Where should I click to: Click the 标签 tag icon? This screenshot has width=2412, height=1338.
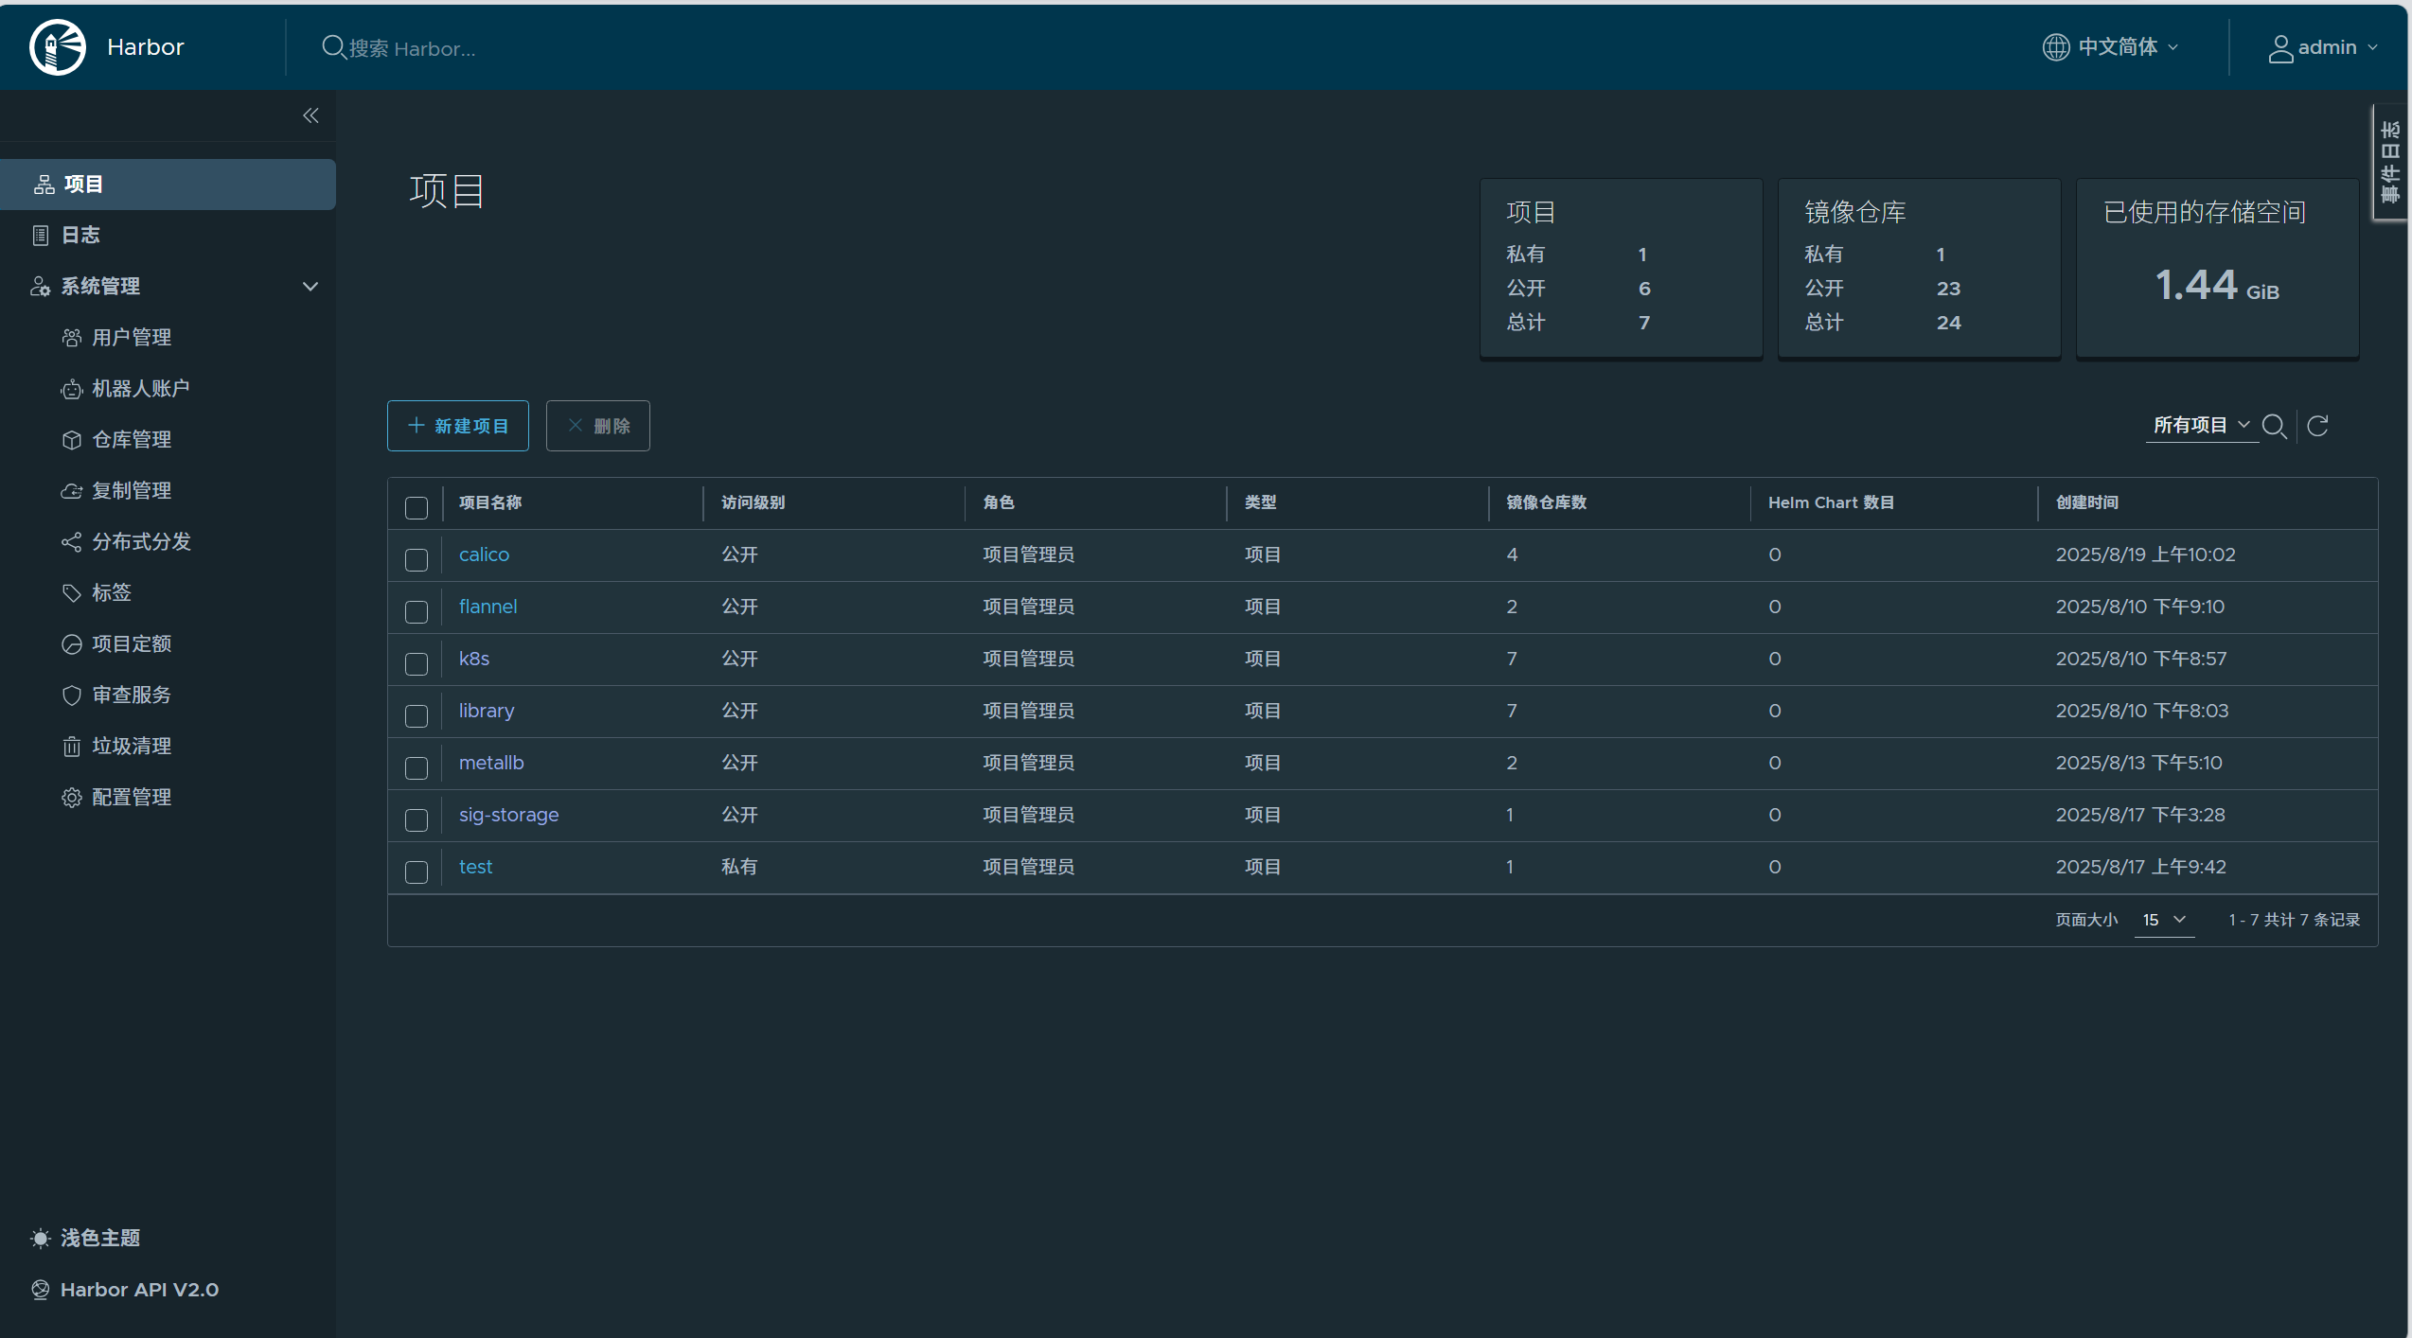click(x=72, y=593)
